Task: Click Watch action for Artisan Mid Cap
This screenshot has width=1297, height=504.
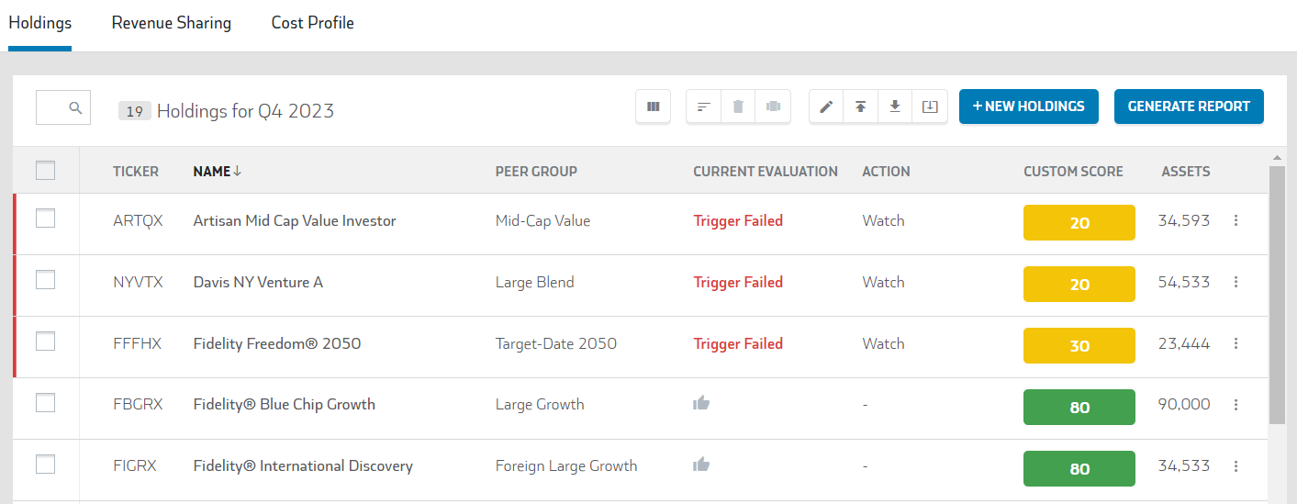Action: pyautogui.click(x=883, y=220)
